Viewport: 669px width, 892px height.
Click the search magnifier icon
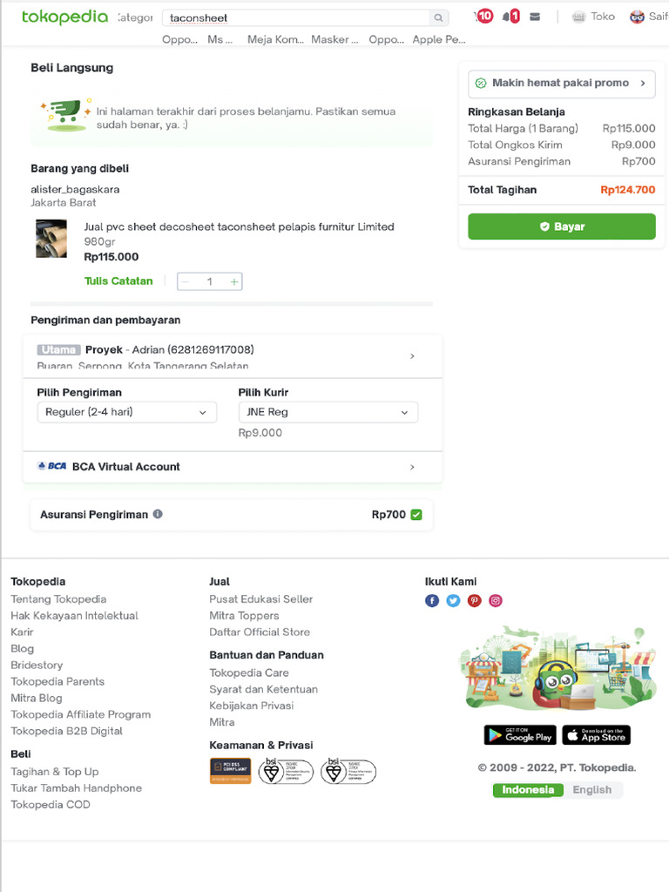point(438,17)
